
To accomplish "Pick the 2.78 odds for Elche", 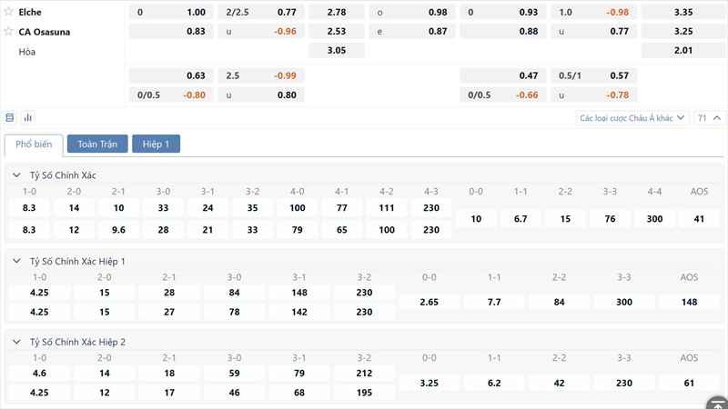I will tap(336, 13).
